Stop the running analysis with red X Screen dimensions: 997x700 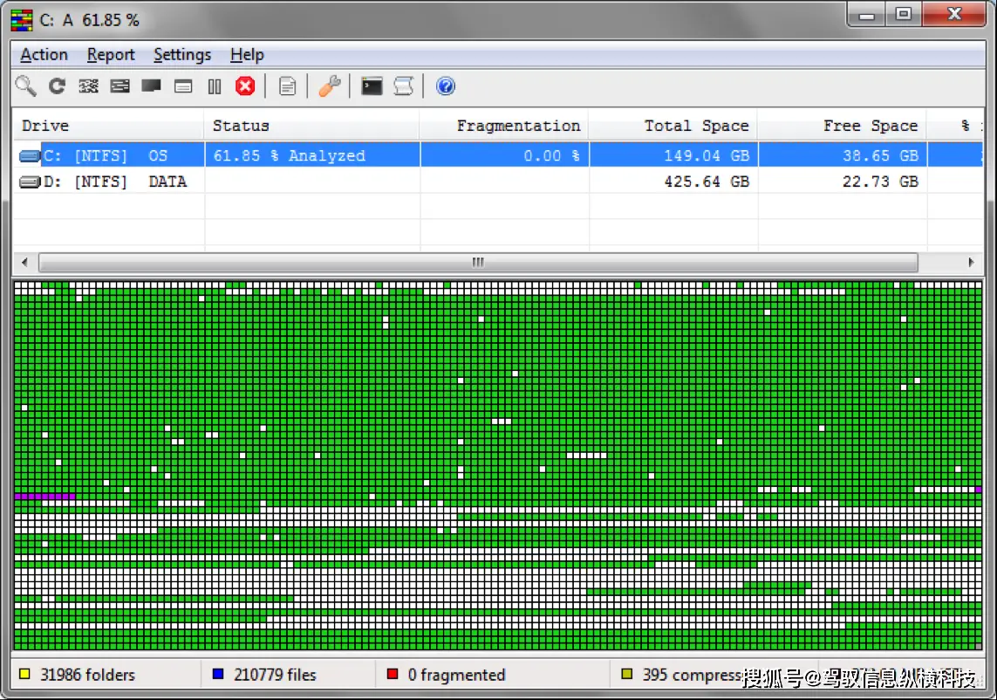pyautogui.click(x=245, y=86)
